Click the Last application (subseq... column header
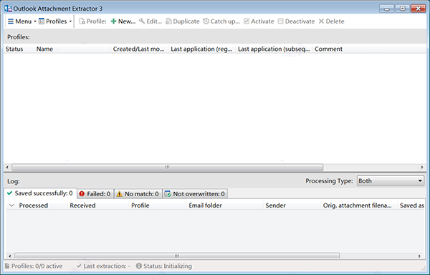Viewport: 430px width, 275px height. (274, 49)
